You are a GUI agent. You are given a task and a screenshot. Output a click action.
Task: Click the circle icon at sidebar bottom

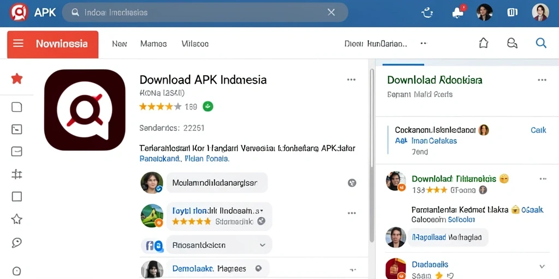tap(17, 270)
